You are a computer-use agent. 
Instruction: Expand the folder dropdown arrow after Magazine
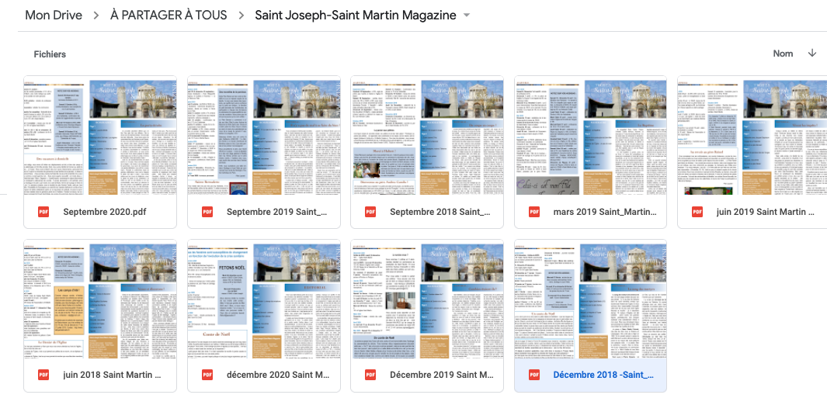[466, 16]
